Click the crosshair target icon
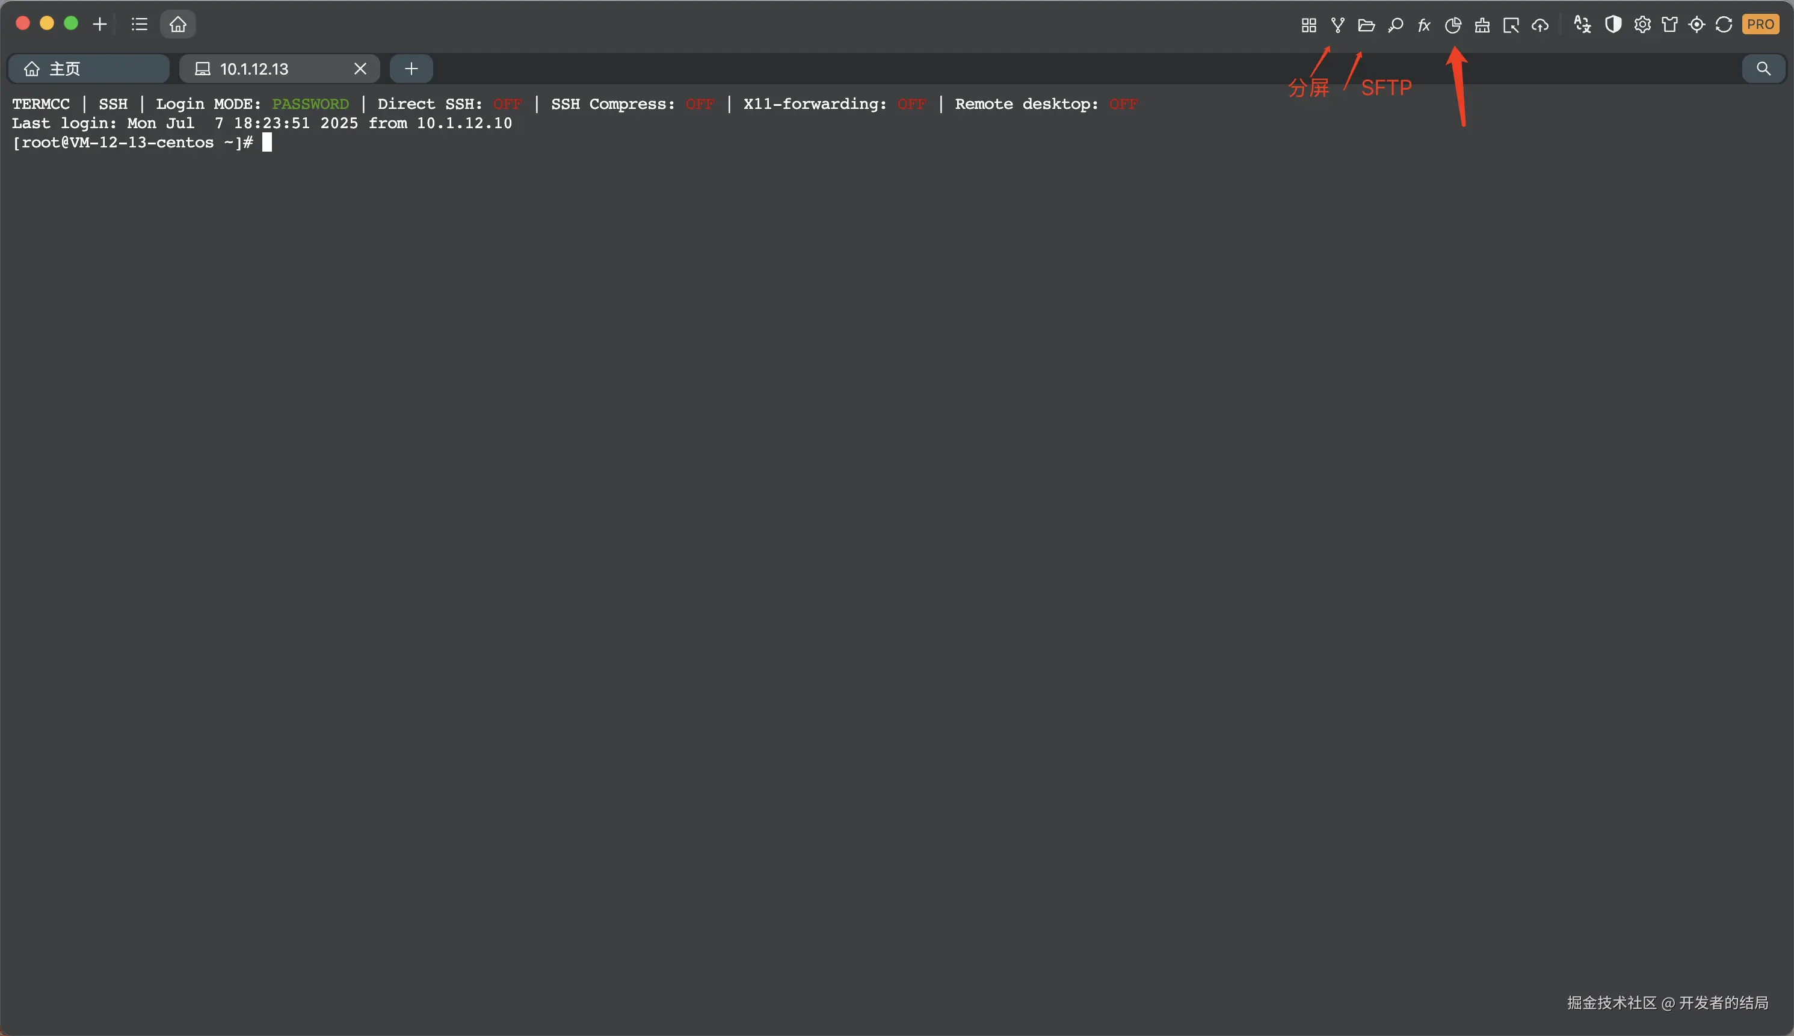Screen dimensions: 1794x1036 click(x=1697, y=25)
